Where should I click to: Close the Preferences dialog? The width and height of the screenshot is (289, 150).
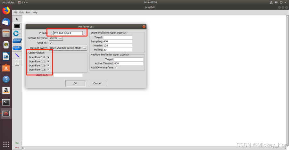click(144, 27)
